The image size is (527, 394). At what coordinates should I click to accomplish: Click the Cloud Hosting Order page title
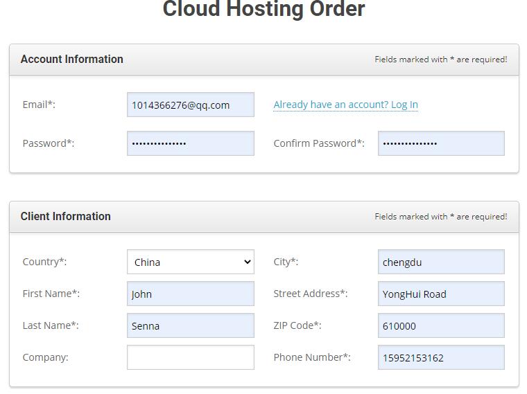click(x=263, y=9)
